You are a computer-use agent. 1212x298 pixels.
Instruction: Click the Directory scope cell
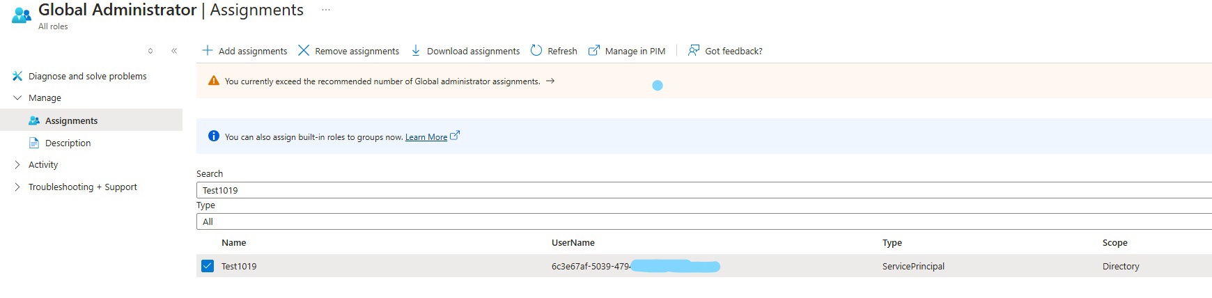coord(1121,266)
